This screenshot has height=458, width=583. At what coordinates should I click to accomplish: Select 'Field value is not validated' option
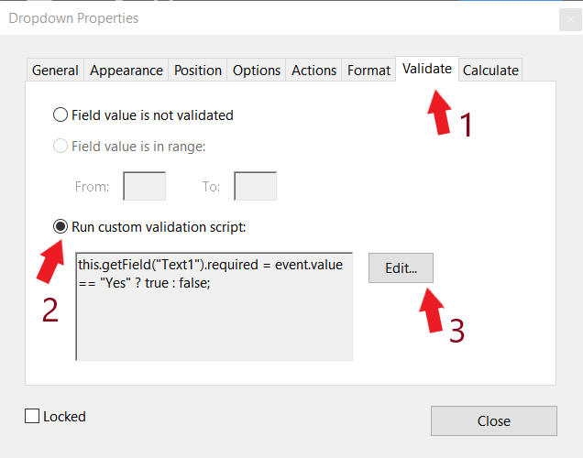[61, 115]
